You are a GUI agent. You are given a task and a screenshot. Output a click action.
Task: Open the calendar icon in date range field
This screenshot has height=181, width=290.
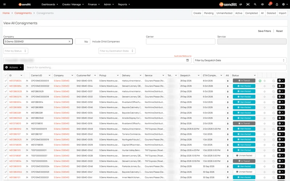pyautogui.click(x=187, y=60)
